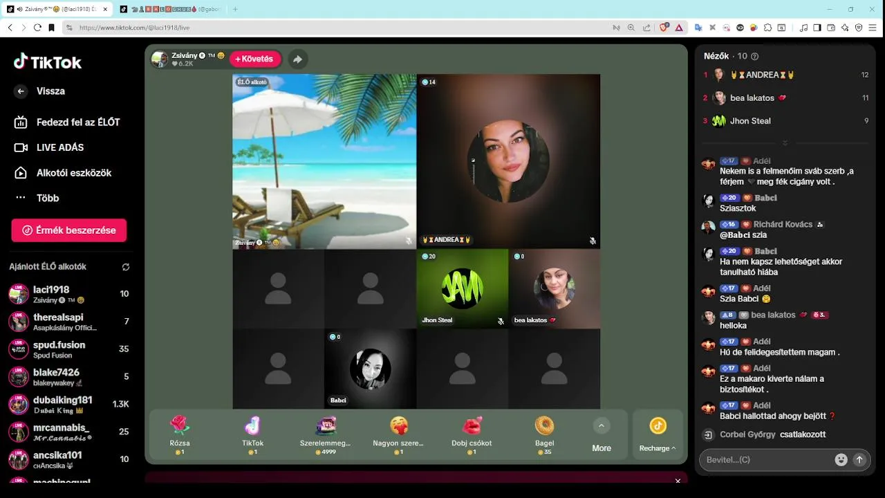Switch to the second browser tab
This screenshot has width=885, height=498.
coord(171,9)
